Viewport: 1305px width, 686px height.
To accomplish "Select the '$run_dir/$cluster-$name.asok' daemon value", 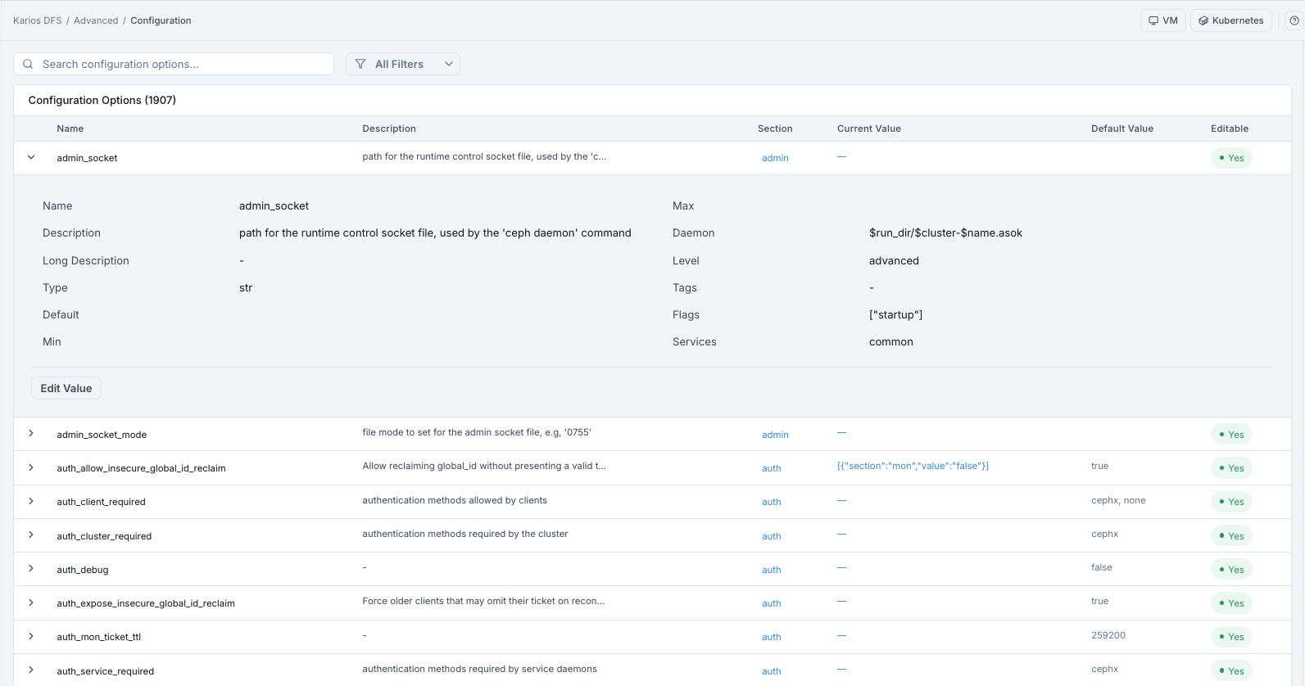I will tap(945, 233).
